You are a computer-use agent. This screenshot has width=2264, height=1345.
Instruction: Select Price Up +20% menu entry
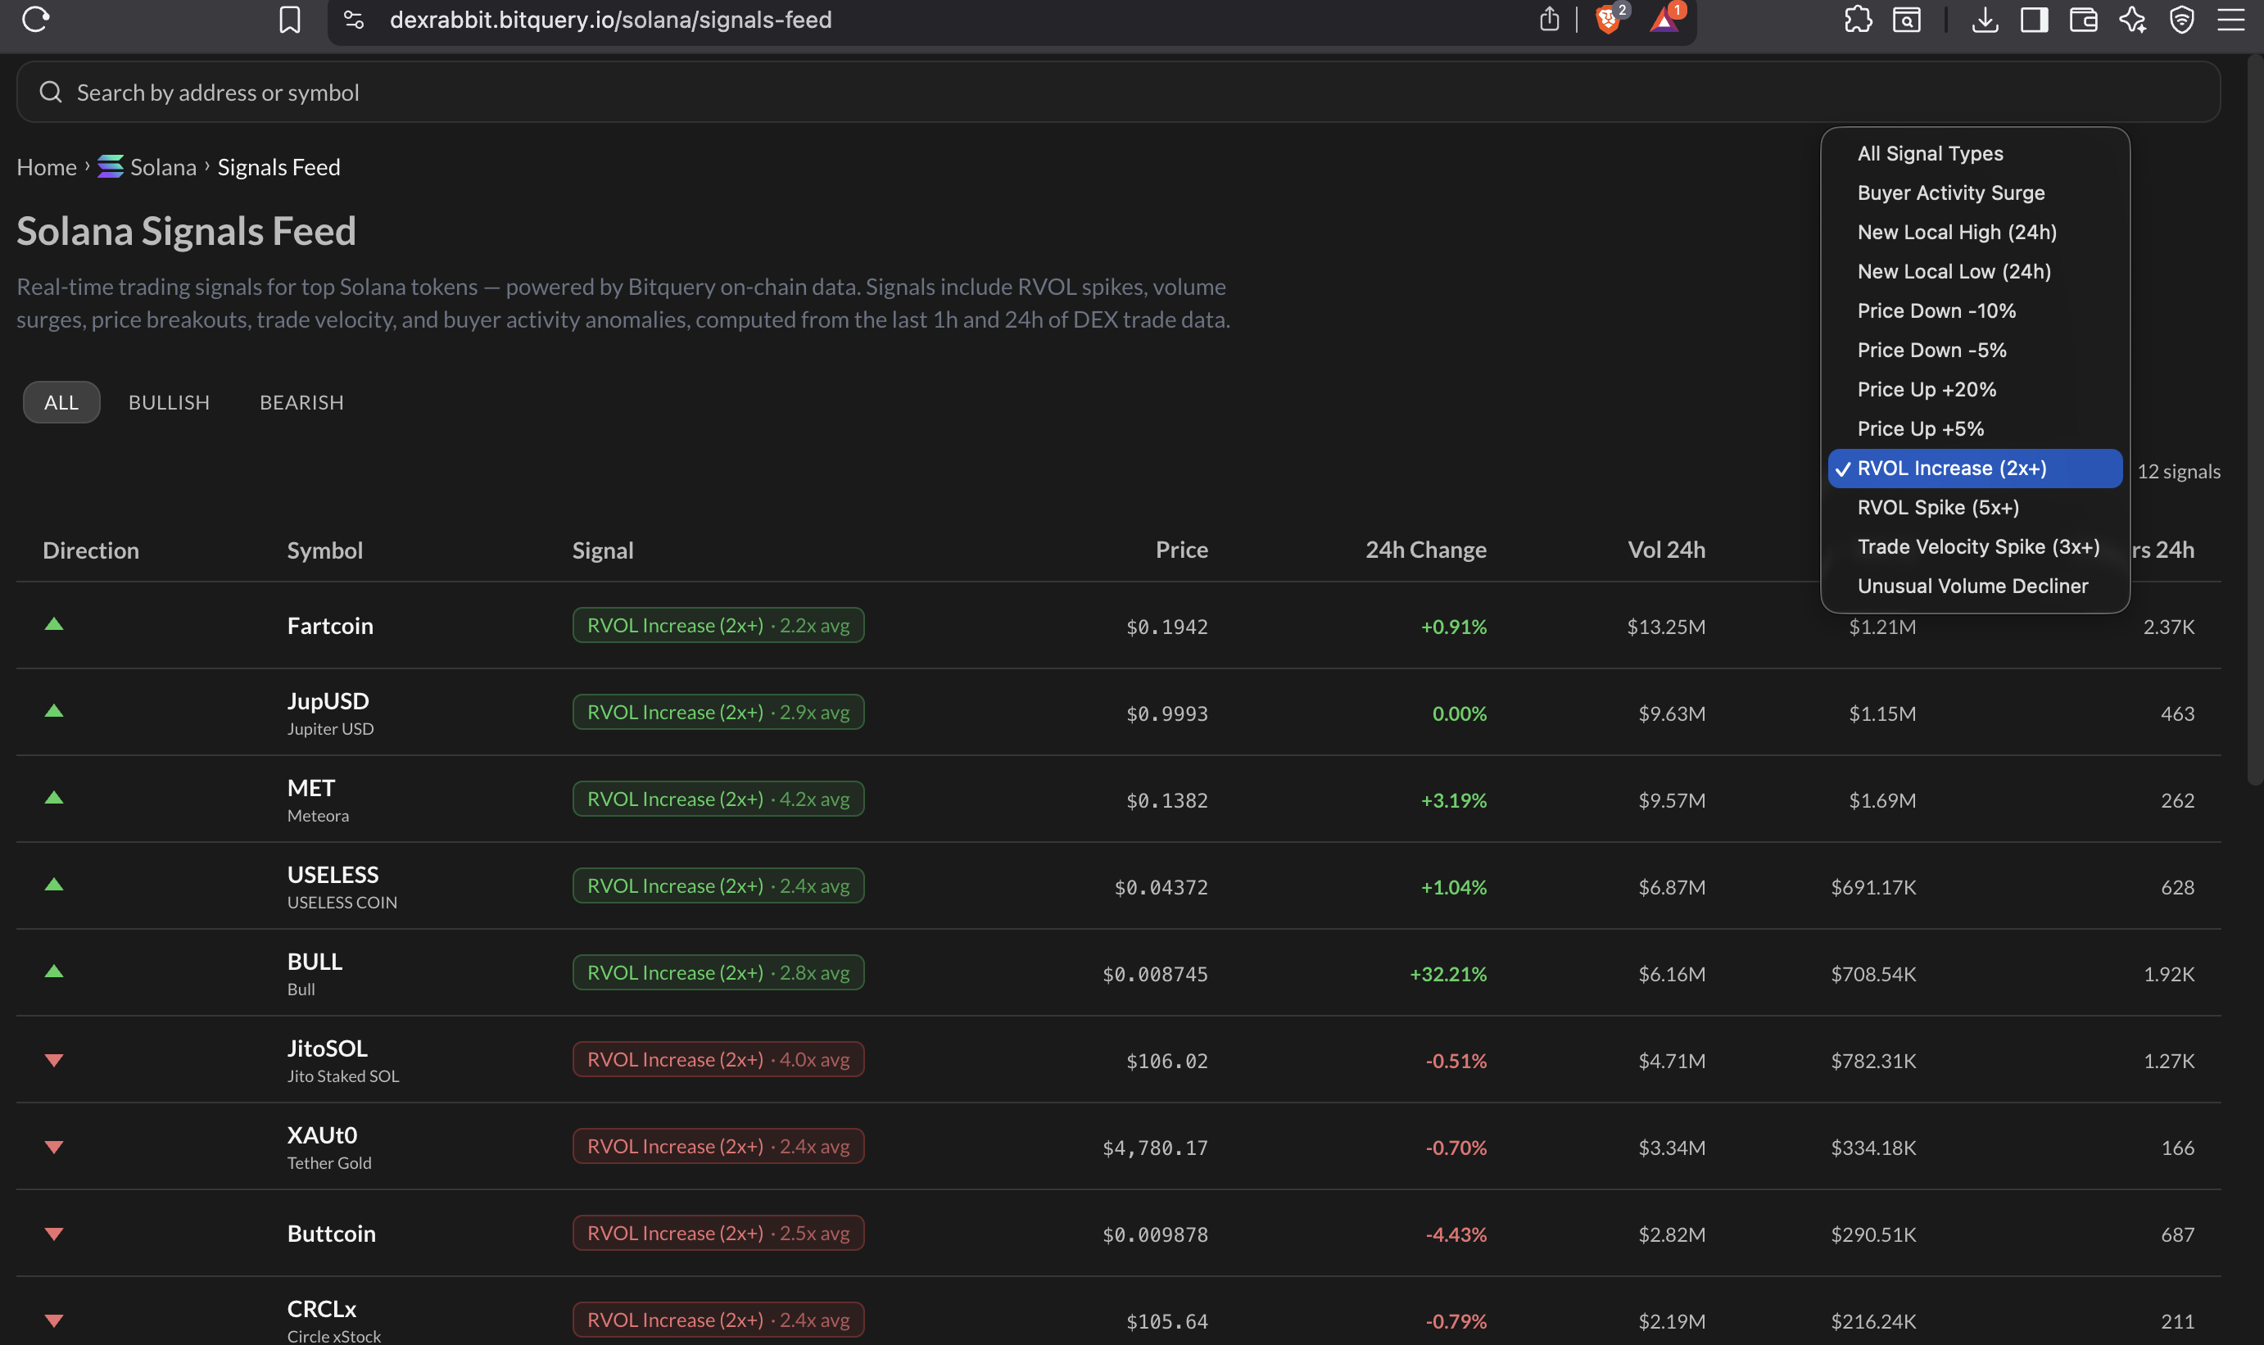tap(1926, 390)
